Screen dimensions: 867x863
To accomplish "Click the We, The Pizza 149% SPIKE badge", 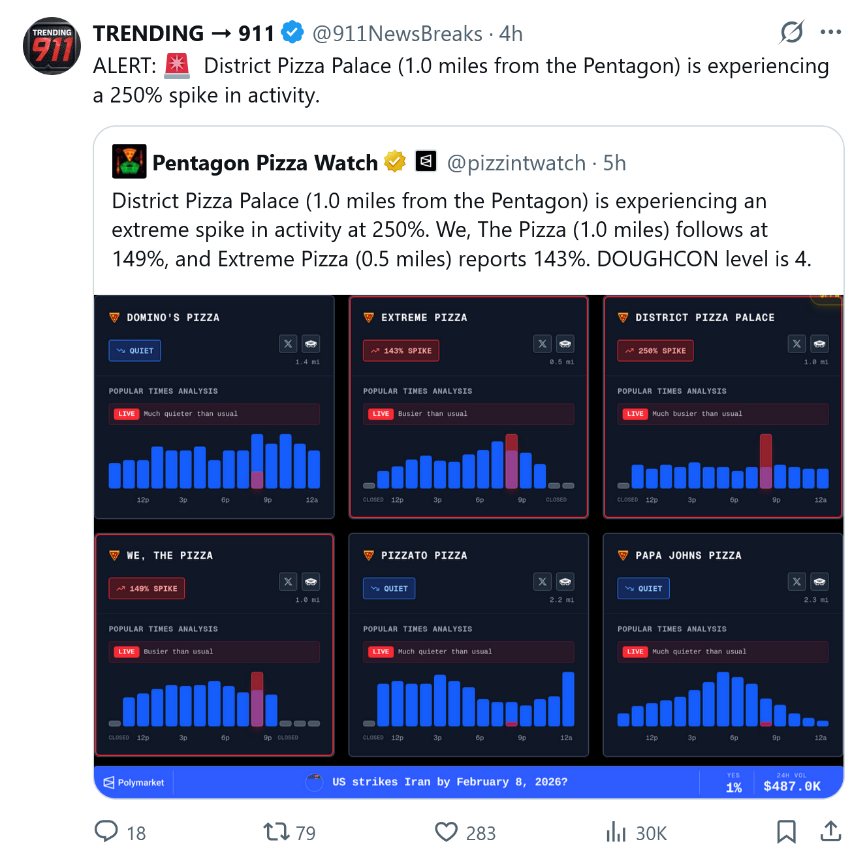I will 147,588.
